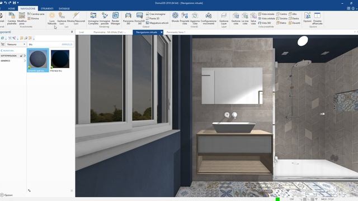Close the Navigazione virtuale tab
The image size is (358, 201).
coord(162,32)
